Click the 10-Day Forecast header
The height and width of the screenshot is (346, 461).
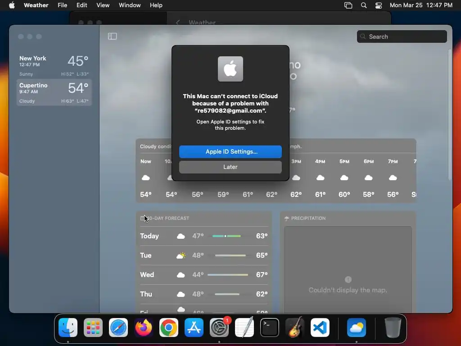[x=165, y=219]
